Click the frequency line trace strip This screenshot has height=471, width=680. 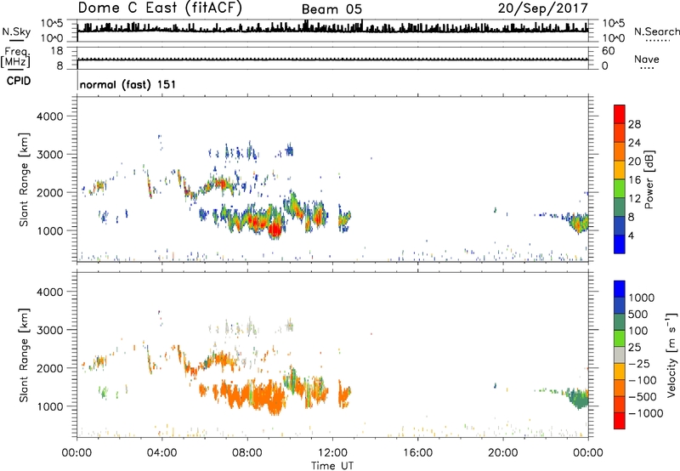[x=332, y=59]
